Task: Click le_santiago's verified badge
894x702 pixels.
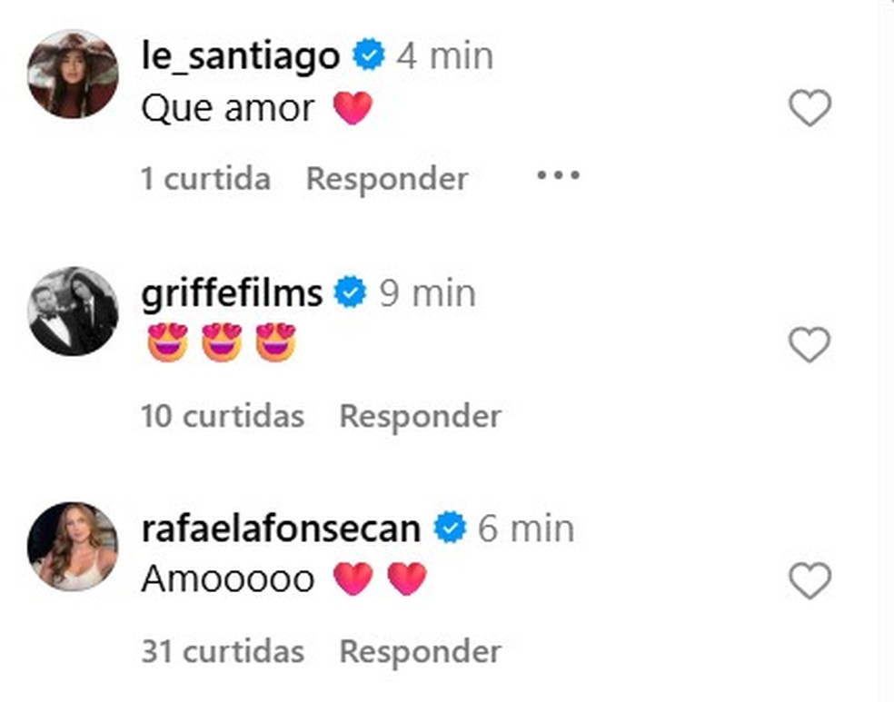Action: tap(369, 54)
